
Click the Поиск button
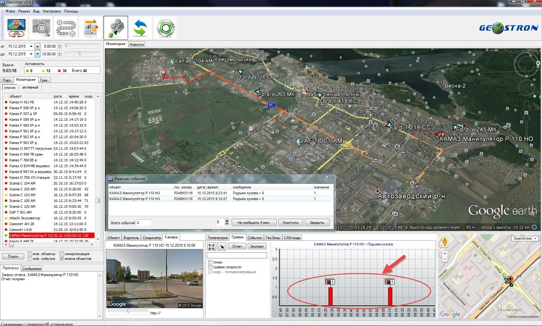click(13, 256)
